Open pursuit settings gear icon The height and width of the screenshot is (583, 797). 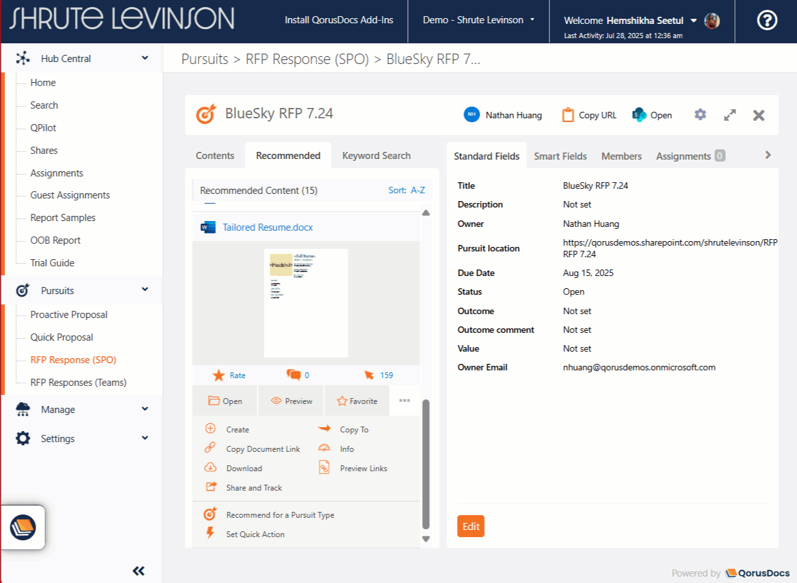[x=700, y=114]
